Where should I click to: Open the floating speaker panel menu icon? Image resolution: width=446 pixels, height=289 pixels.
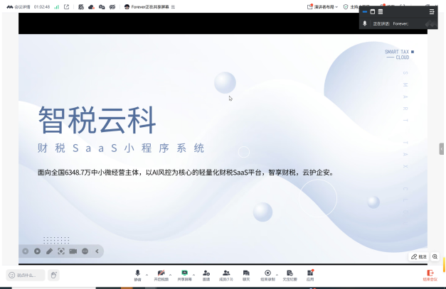[x=432, y=11]
